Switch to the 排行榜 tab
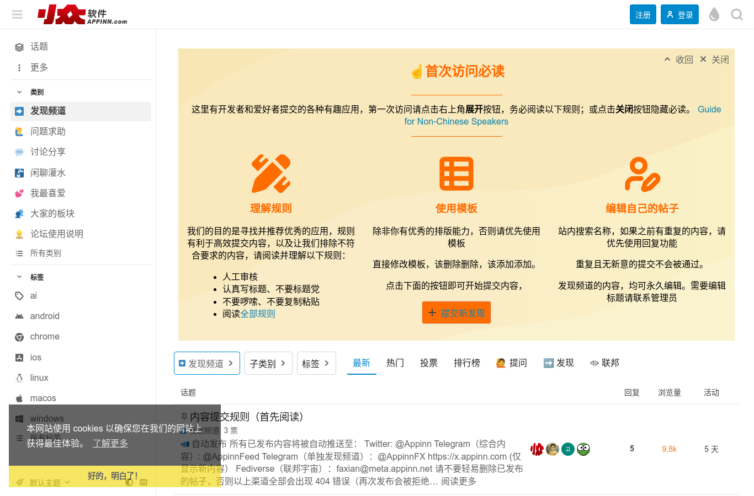The width and height of the screenshot is (754, 496). click(x=467, y=363)
